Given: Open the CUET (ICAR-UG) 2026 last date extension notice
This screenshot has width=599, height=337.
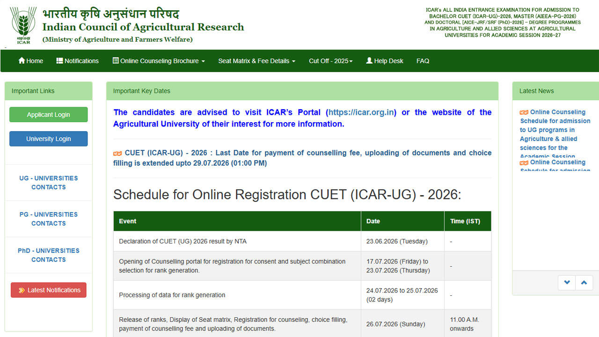Looking at the screenshot, I should pos(302,158).
